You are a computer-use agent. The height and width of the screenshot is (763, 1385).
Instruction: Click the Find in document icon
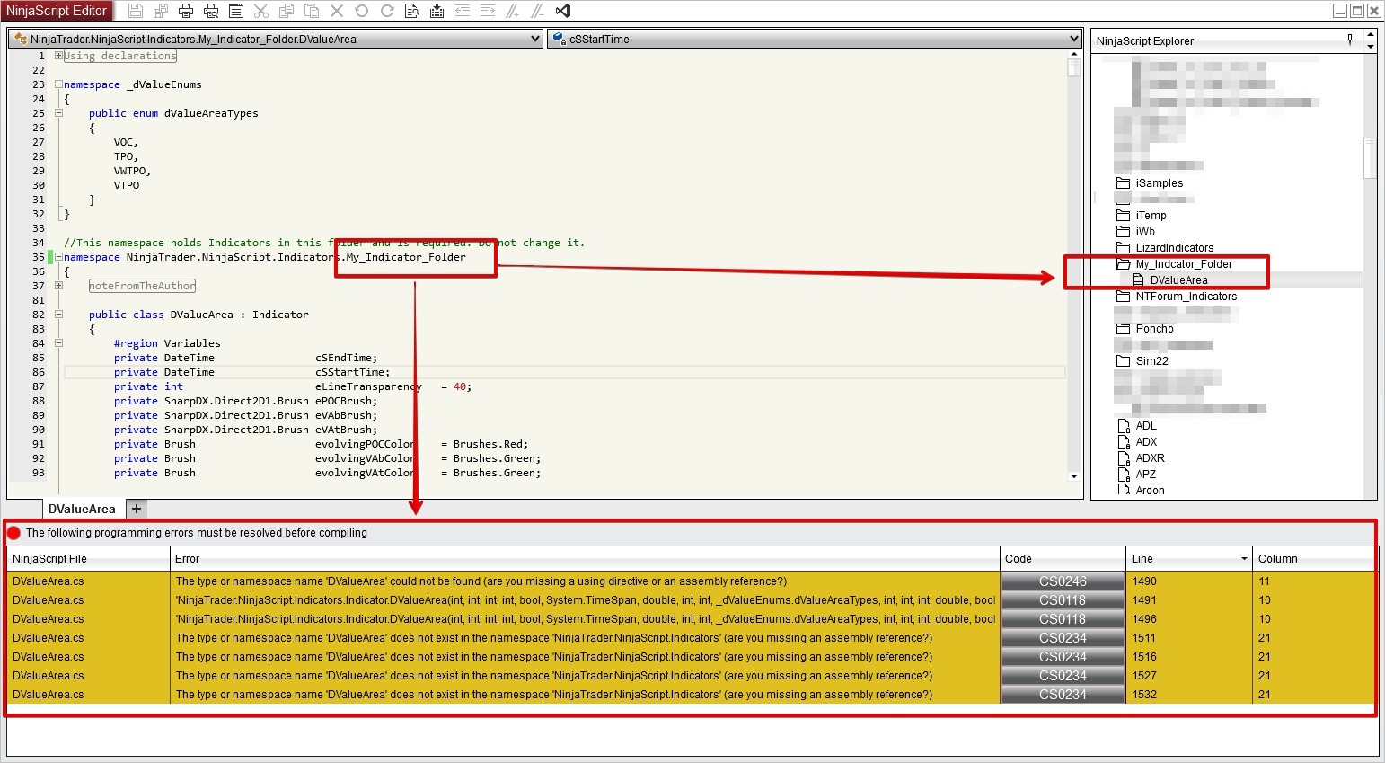click(x=412, y=11)
